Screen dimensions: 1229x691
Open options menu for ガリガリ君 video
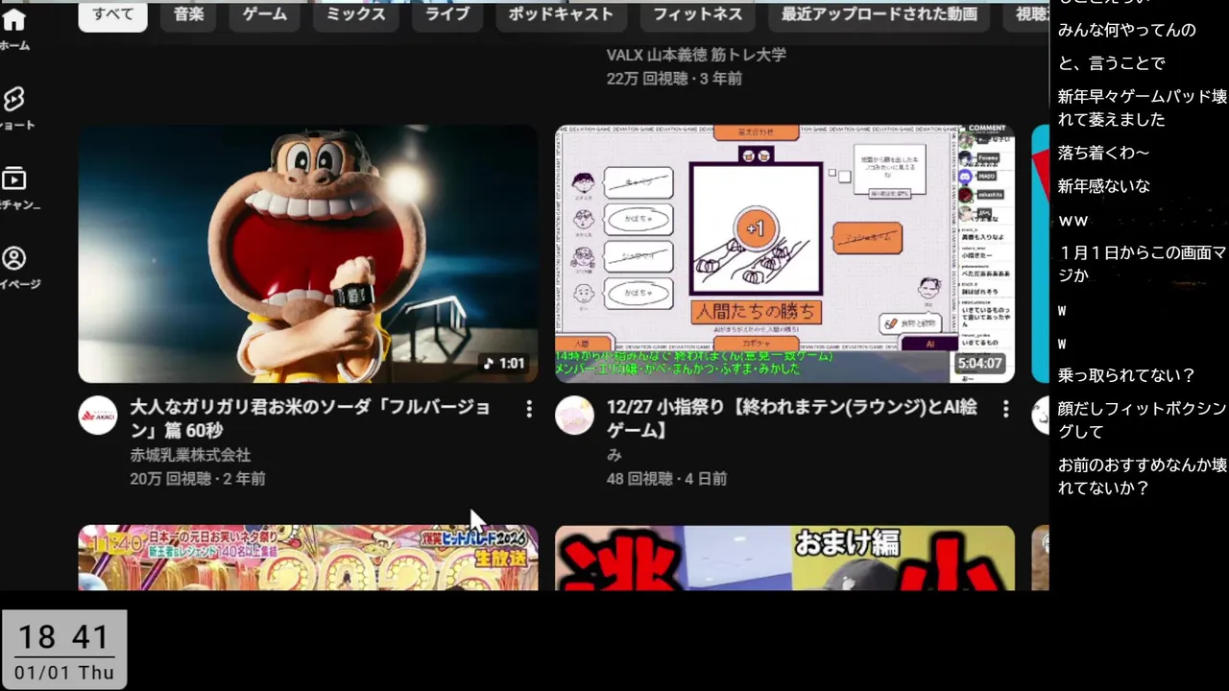pos(528,410)
